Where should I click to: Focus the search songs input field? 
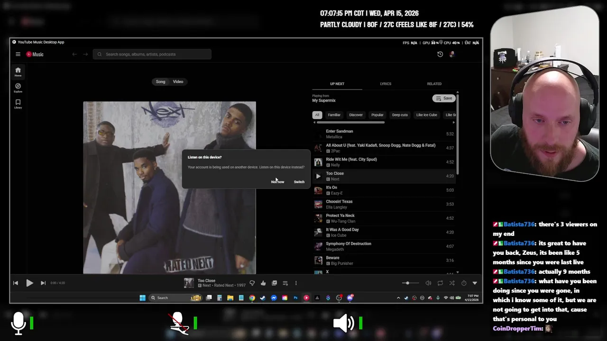point(152,54)
